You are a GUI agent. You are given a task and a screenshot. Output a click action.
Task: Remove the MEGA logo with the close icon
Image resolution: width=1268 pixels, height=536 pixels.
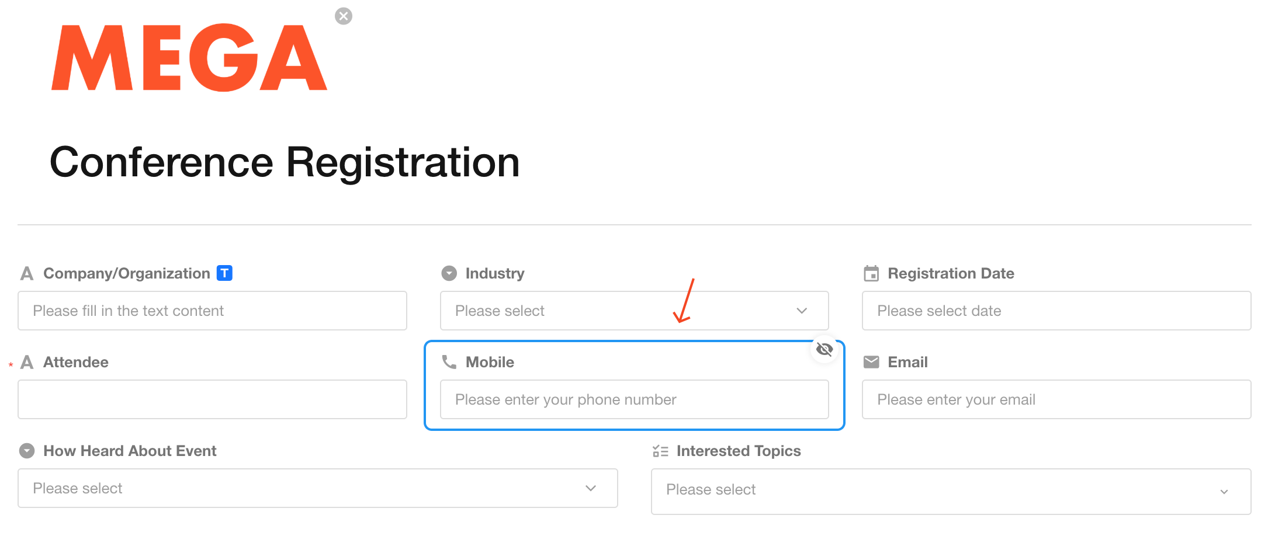tap(344, 16)
